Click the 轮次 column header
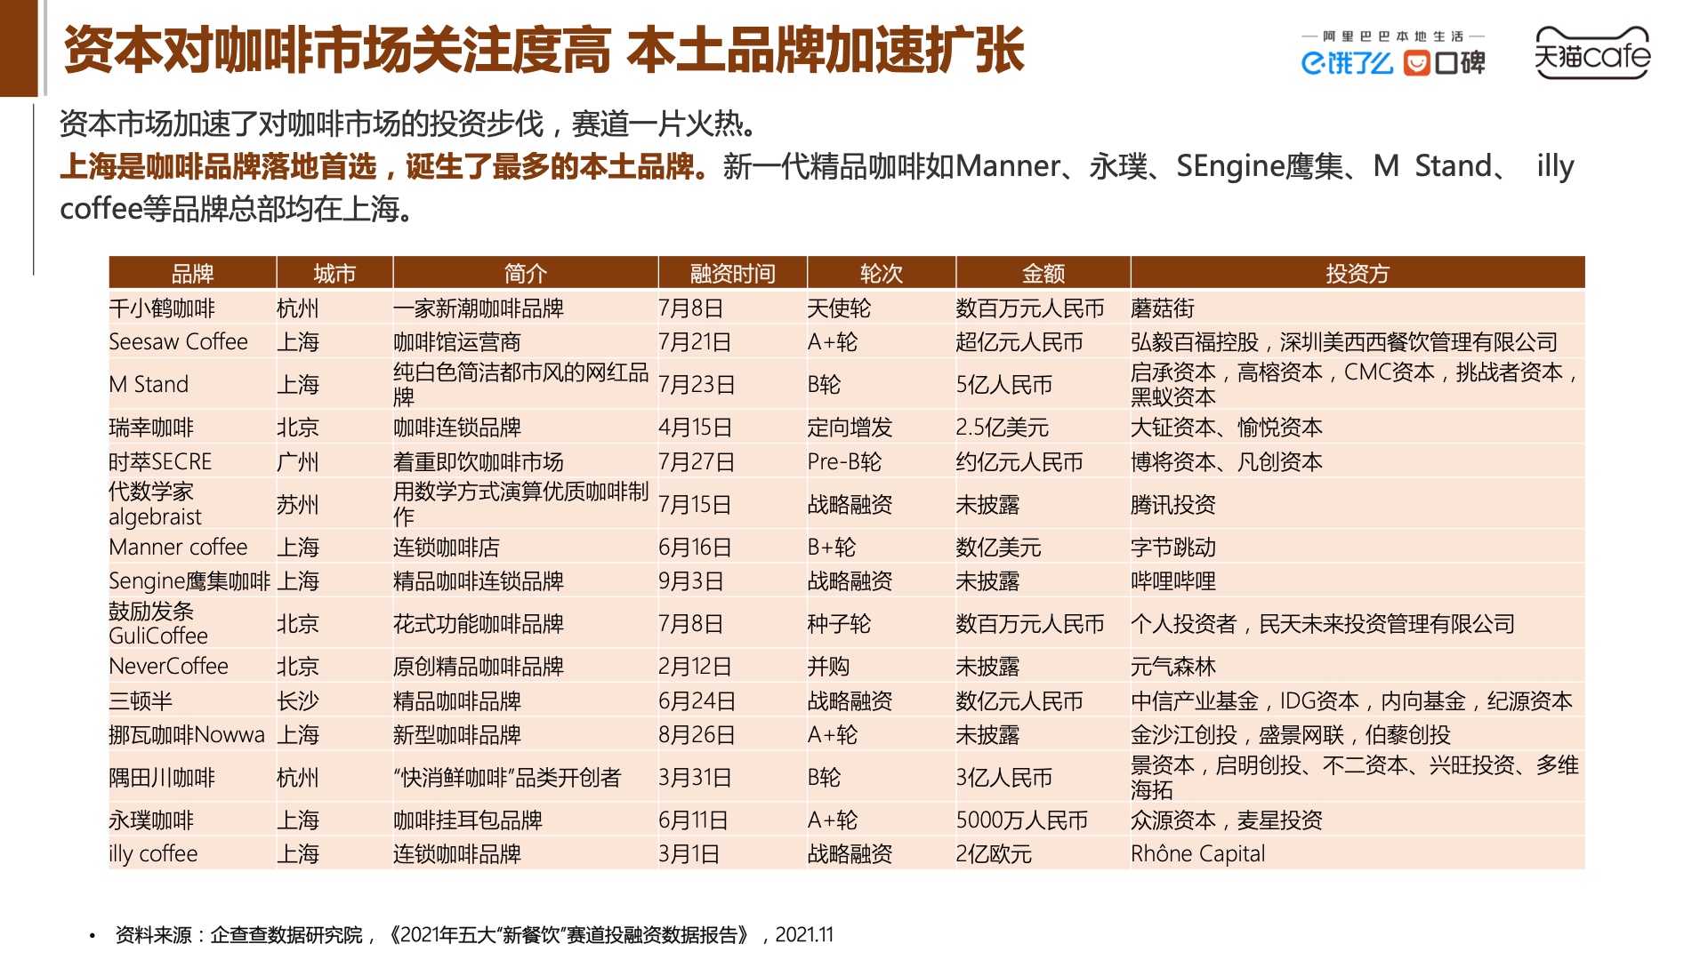Viewport: 1708px width, 960px height. [881, 273]
